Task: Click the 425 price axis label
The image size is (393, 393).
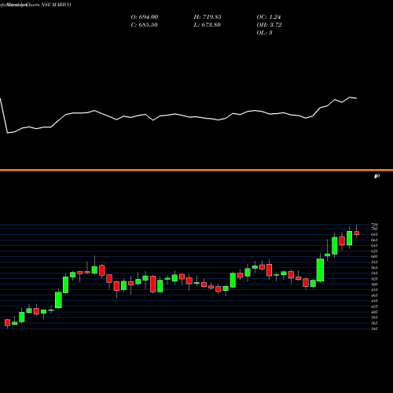Action: click(374, 307)
